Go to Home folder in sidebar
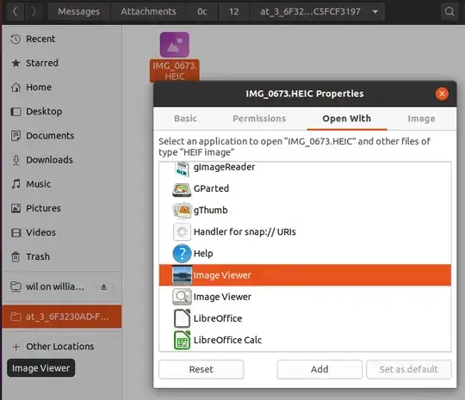This screenshot has height=400, width=465. [x=62, y=88]
